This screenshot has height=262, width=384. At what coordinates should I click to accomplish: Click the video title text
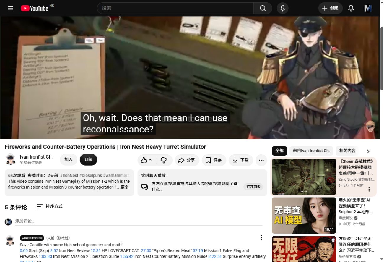pos(105,147)
